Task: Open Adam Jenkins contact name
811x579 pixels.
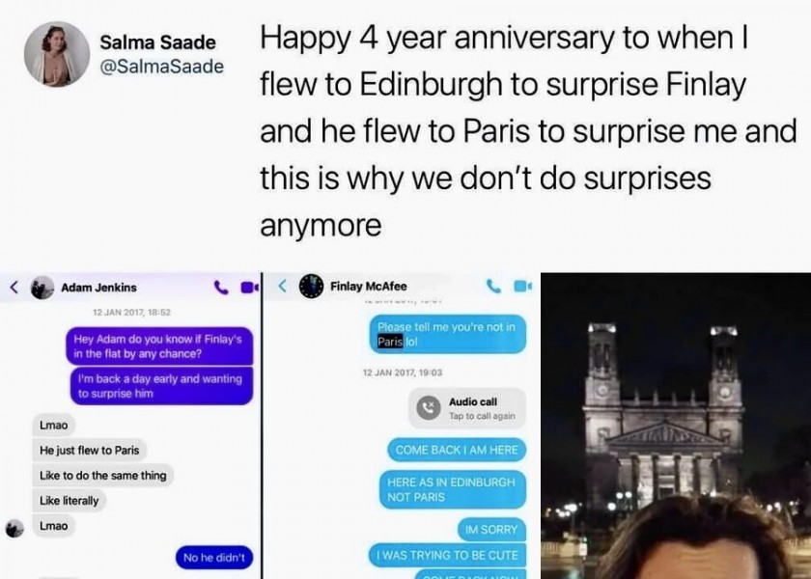Action: point(98,287)
